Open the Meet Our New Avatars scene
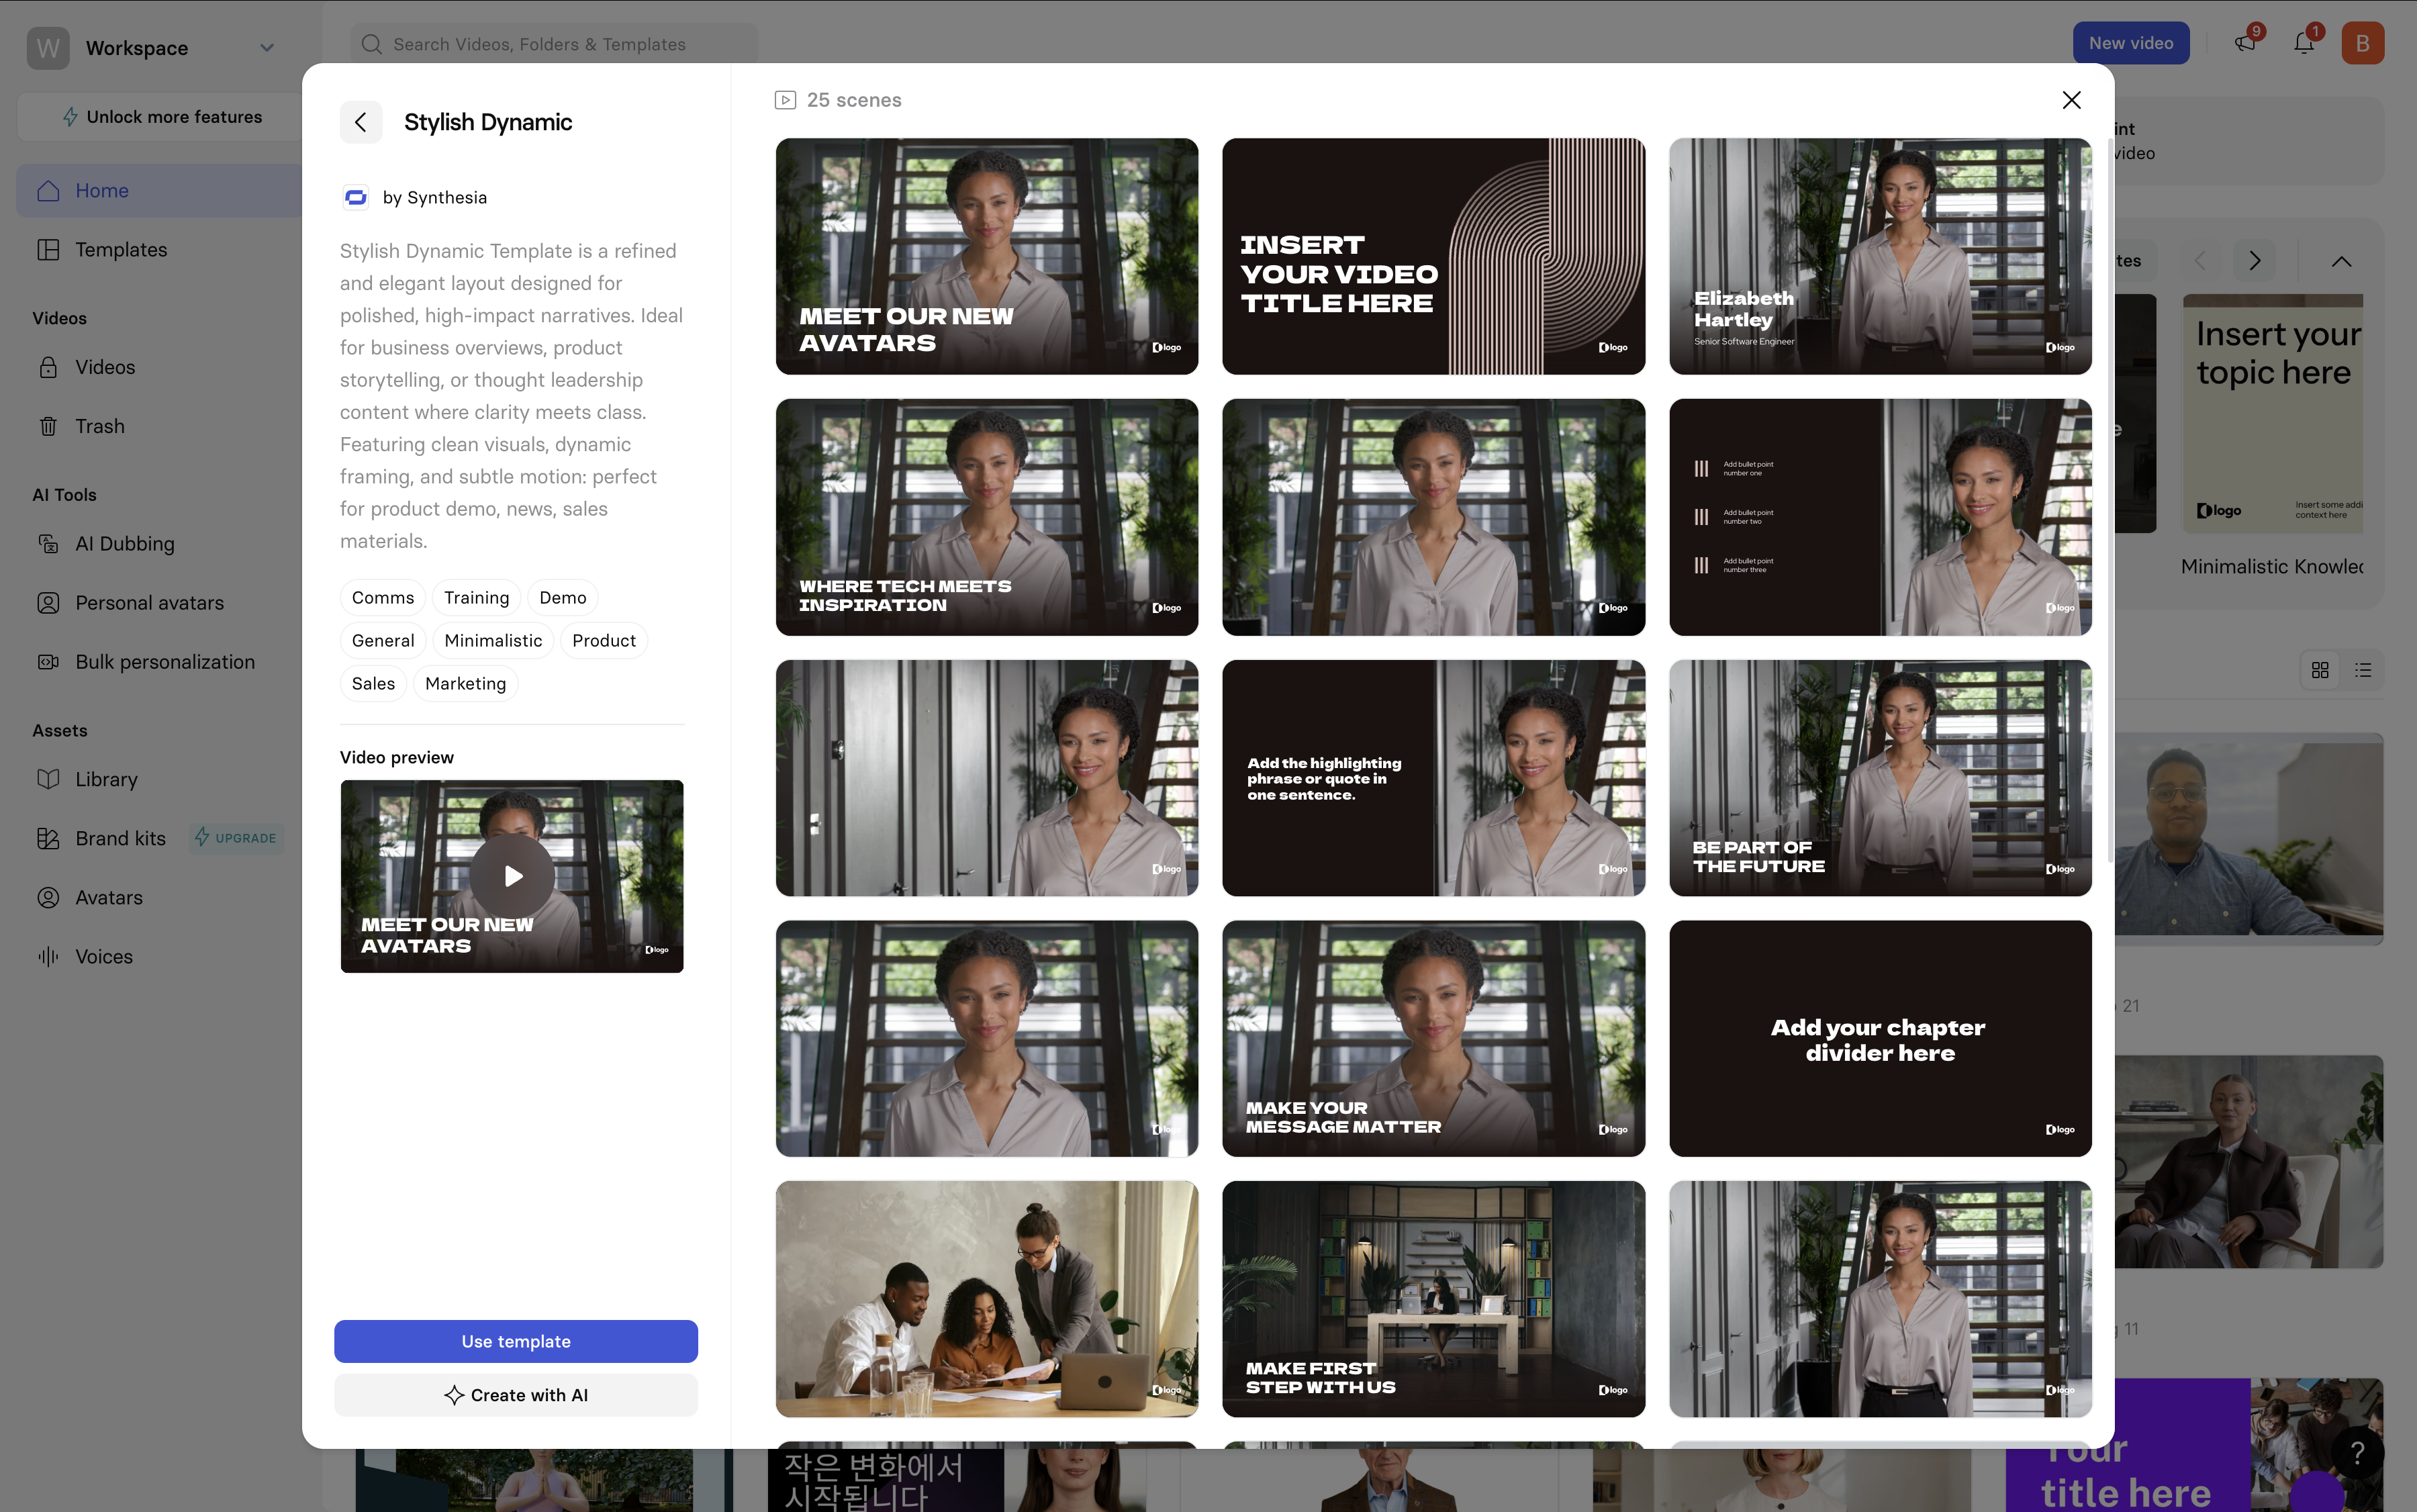This screenshot has height=1512, width=2417. tap(986, 256)
